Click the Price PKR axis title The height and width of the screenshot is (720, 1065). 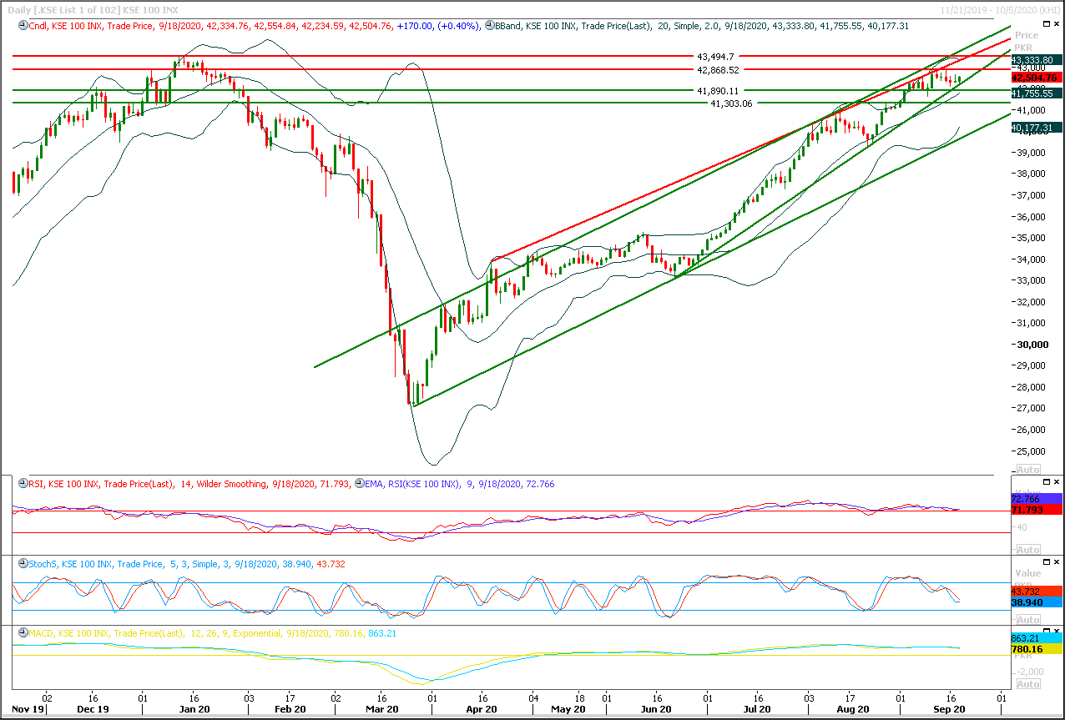(1027, 41)
